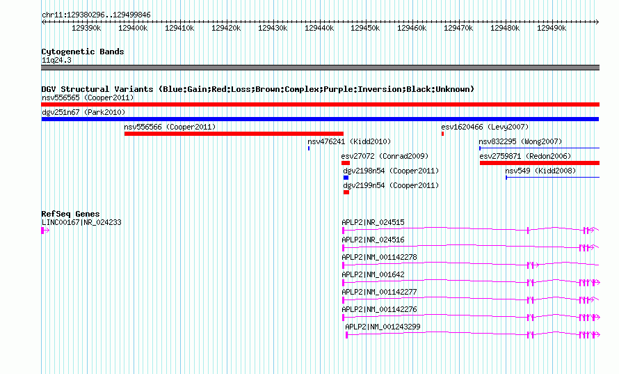This screenshot has width=619, height=374.
Task: Select the blue dgv2198n54 gain block
Action: point(346,178)
